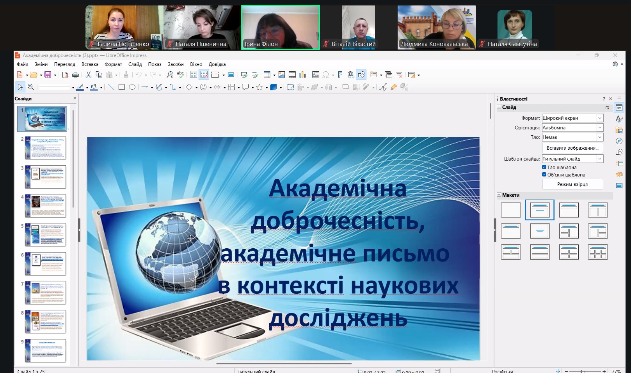Click the Insert Chart toolbar icon
The width and height of the screenshot is (631, 373).
[x=302, y=75]
